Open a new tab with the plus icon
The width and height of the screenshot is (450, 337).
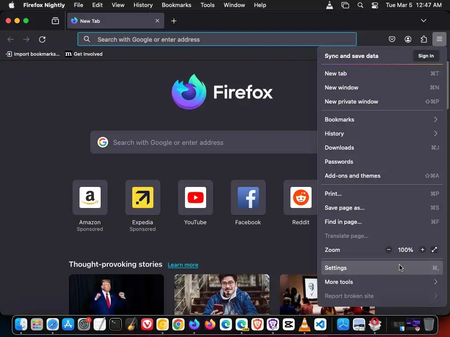point(174,21)
